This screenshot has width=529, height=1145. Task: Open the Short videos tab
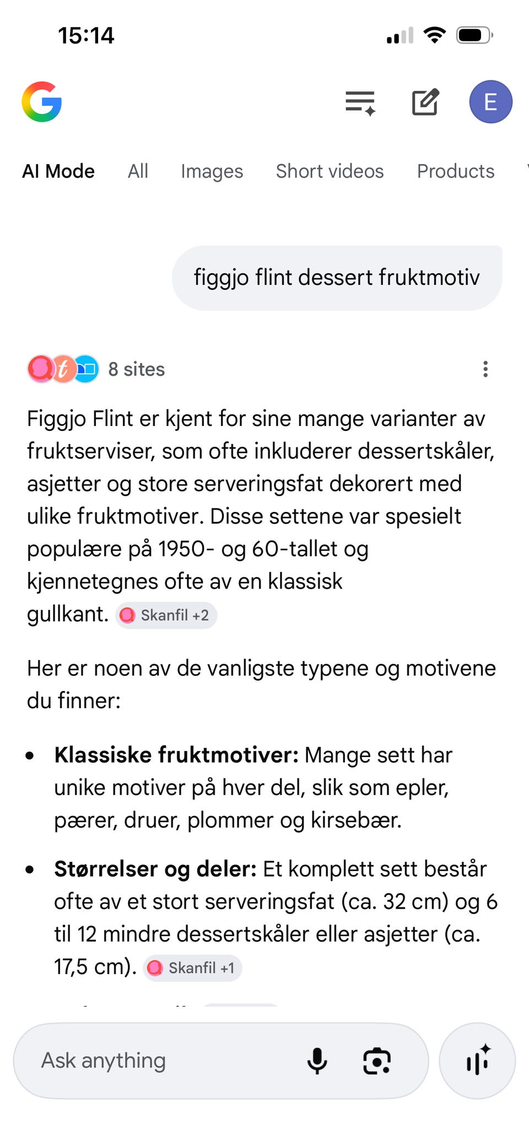pos(330,171)
